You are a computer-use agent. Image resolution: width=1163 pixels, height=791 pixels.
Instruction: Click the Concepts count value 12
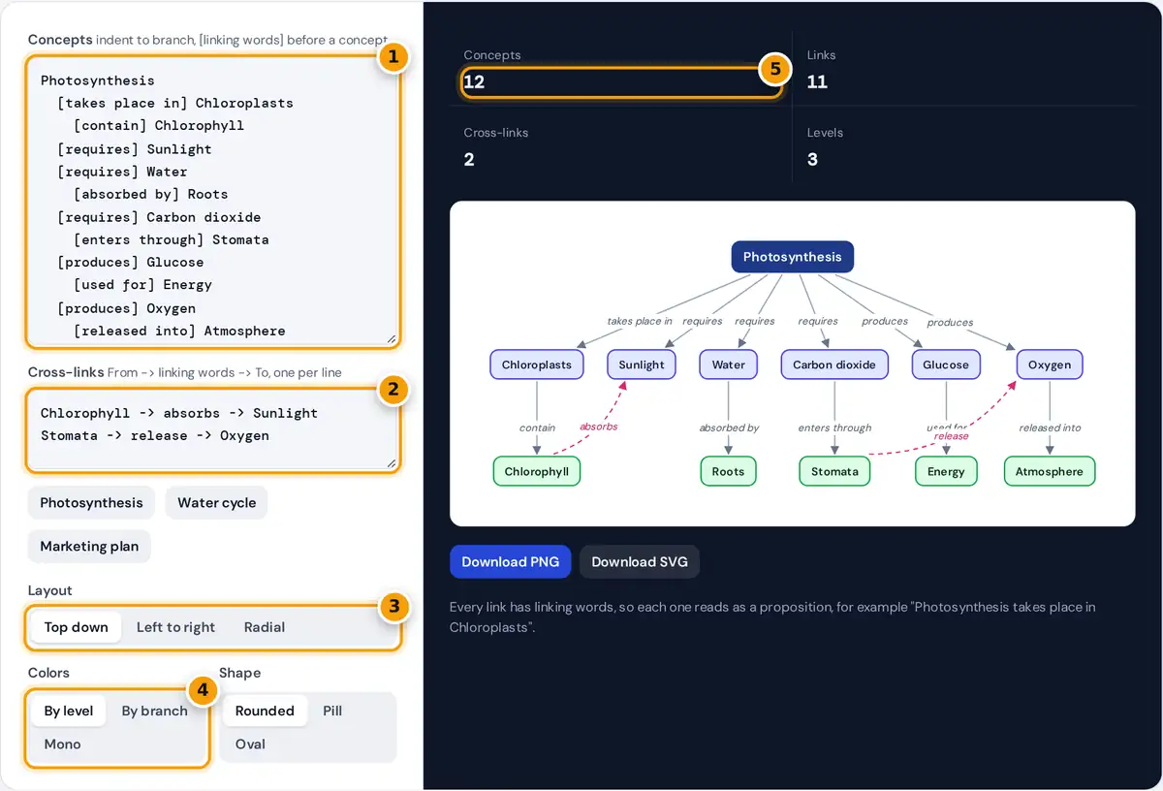pos(474,82)
